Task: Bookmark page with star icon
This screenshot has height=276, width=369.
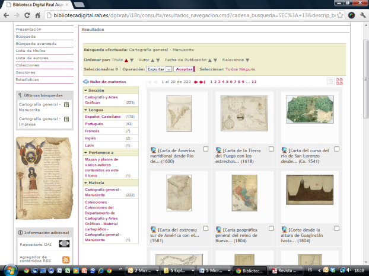Action: click(x=340, y=15)
